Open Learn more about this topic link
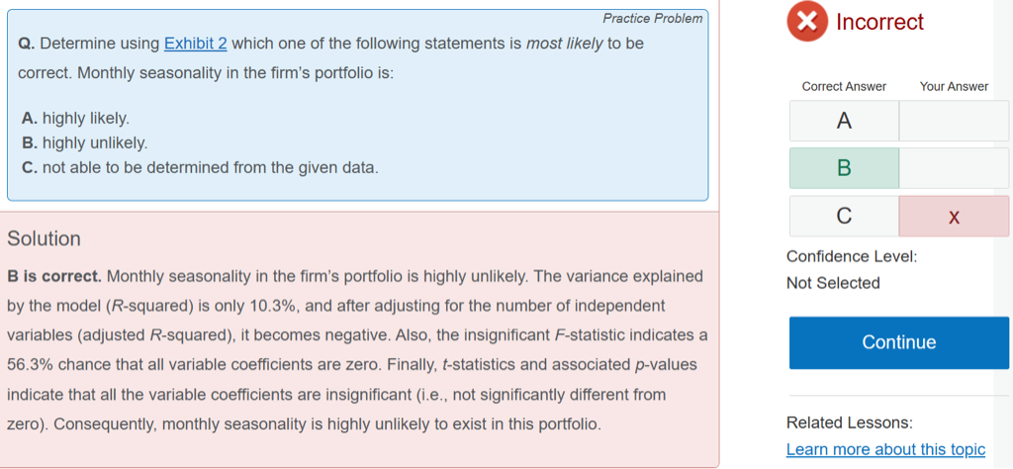The image size is (1013, 469). coord(885,449)
